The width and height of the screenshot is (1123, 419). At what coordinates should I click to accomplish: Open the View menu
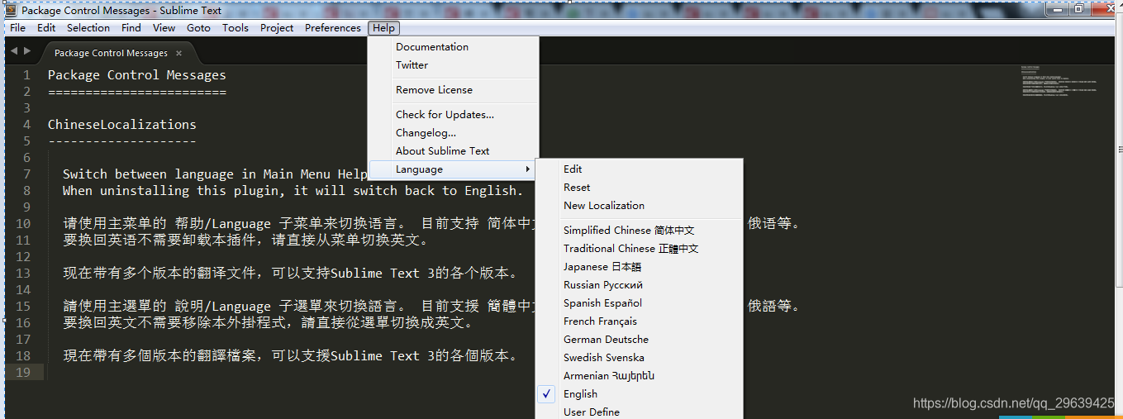[164, 28]
